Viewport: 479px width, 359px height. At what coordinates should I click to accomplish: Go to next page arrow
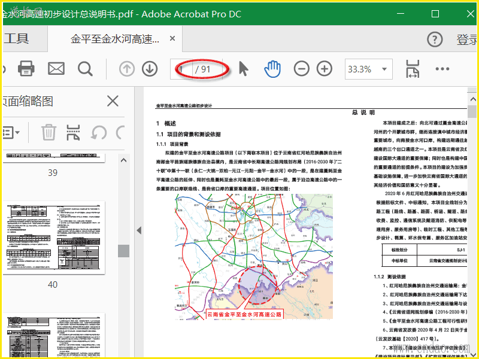150,69
